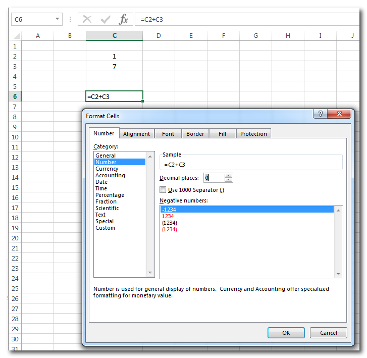Switch to the Alignment tab

[x=136, y=134]
